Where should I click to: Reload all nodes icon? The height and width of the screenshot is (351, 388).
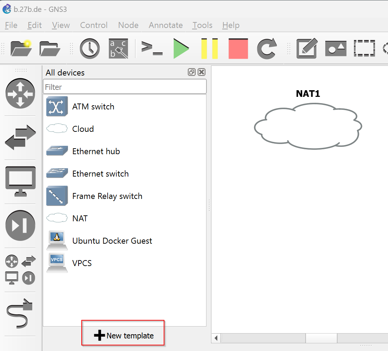point(267,48)
